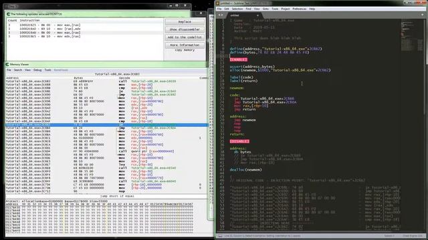
Task: Click the alloc(newmem,$1000,...) line
Action: (x=280, y=70)
